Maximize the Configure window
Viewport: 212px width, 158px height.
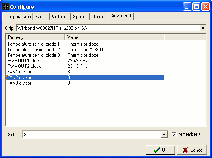coord(196,6)
